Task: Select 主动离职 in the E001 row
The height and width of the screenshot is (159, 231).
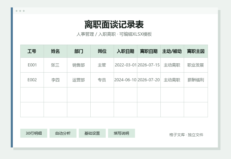Action: [172, 65]
